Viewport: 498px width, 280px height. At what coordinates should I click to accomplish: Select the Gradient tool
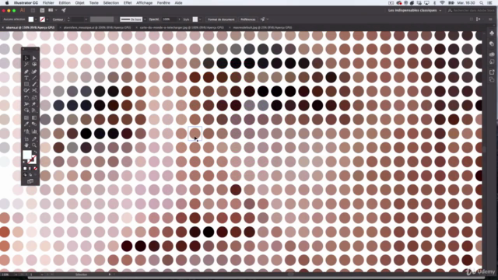coord(34,117)
